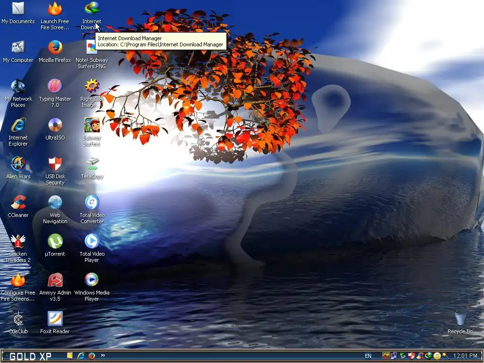The width and height of the screenshot is (484, 363).
Task: Select the Internet Download Manager desktop icon
Action: 92,16
